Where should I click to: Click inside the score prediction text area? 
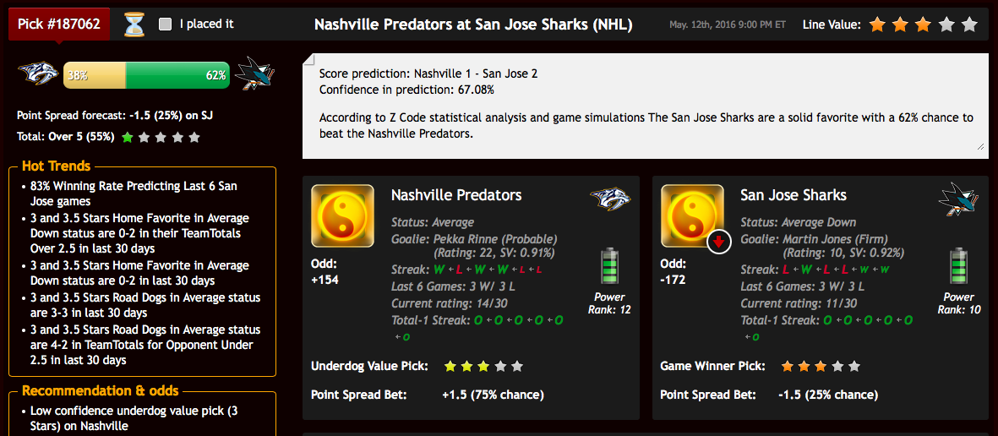click(646, 106)
